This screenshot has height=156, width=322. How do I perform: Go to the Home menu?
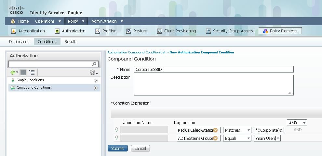click(23, 21)
